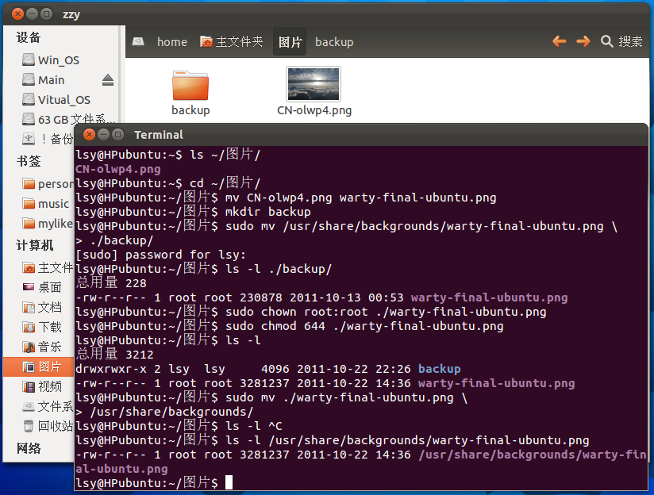The width and height of the screenshot is (654, 495).
Task: Click the 搜索 search label
Action: (630, 41)
